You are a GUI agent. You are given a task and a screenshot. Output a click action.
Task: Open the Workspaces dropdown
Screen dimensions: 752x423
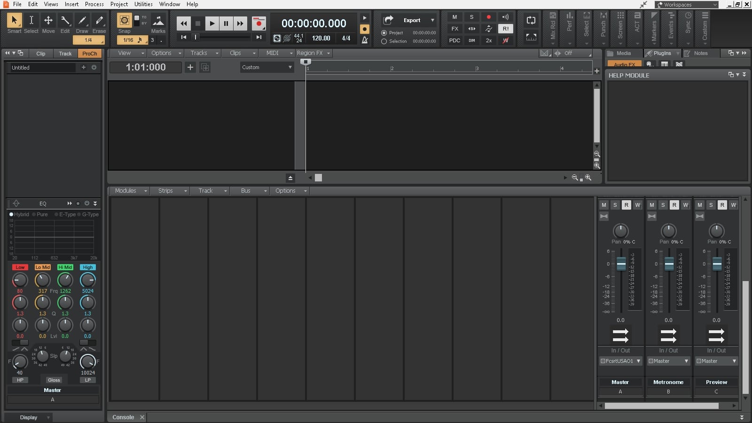click(x=687, y=5)
